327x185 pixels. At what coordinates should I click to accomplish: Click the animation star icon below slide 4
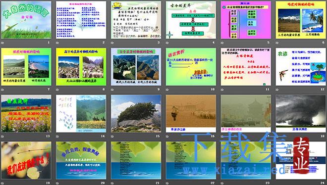point(167,43)
